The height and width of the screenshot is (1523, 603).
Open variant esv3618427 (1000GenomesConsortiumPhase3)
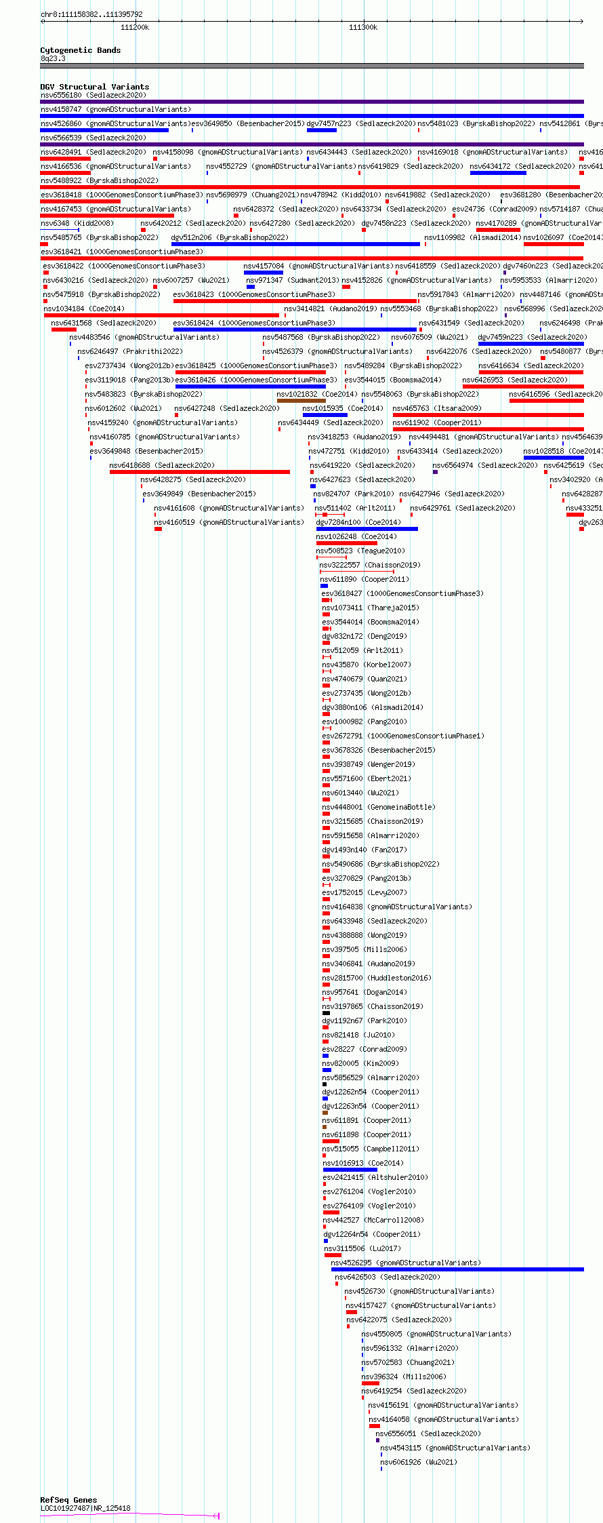click(x=402, y=593)
